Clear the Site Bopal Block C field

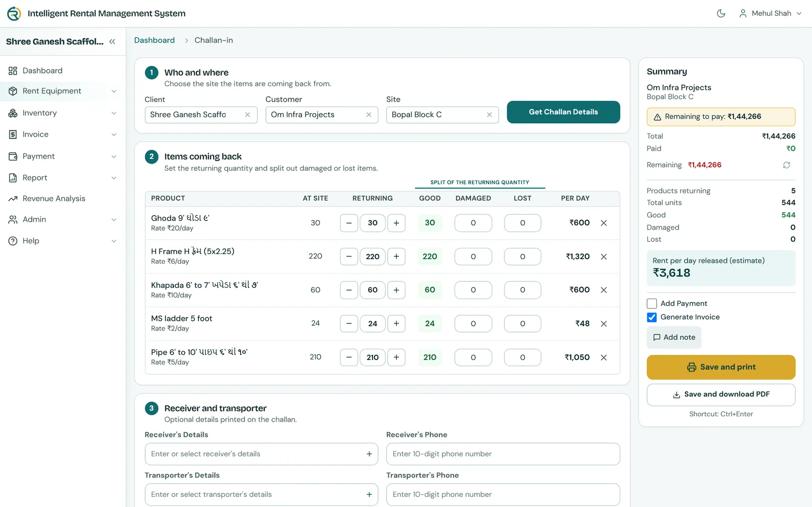490,115
